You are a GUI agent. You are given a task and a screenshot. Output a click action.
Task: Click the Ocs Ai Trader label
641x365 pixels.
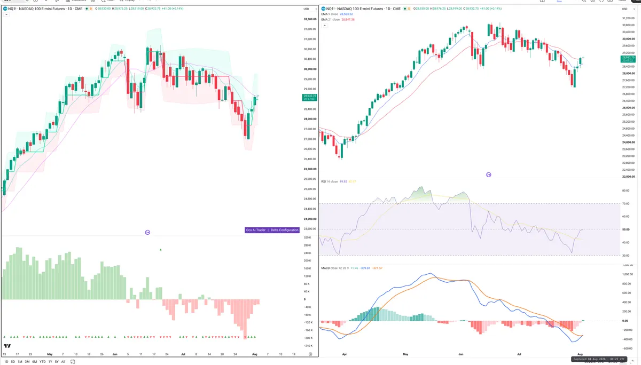tap(256, 230)
